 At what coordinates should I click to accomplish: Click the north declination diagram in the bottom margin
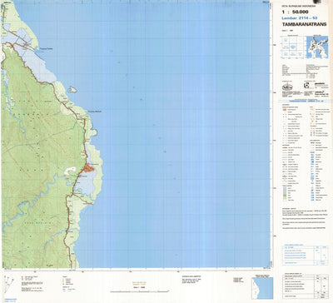8,284
